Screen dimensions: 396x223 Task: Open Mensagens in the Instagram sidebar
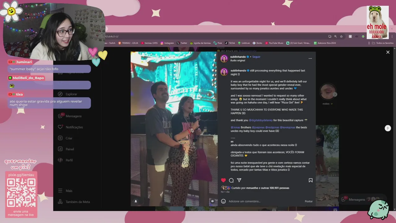(70, 116)
